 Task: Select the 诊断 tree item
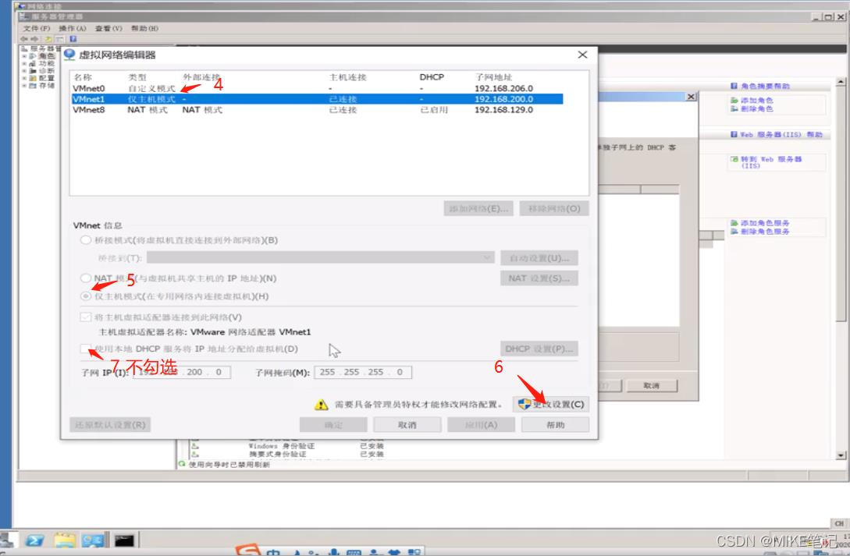coord(47,71)
